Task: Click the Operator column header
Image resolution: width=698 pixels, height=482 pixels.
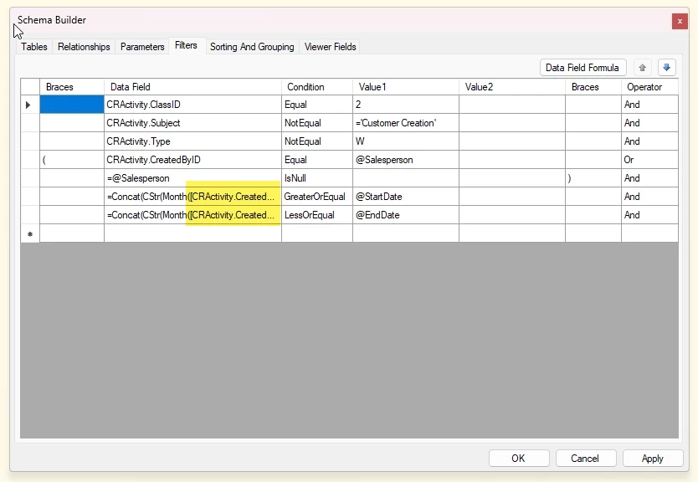Action: click(649, 87)
